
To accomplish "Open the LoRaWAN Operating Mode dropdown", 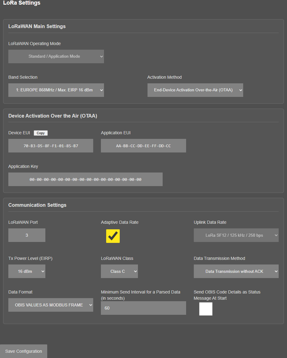I will pos(56,56).
